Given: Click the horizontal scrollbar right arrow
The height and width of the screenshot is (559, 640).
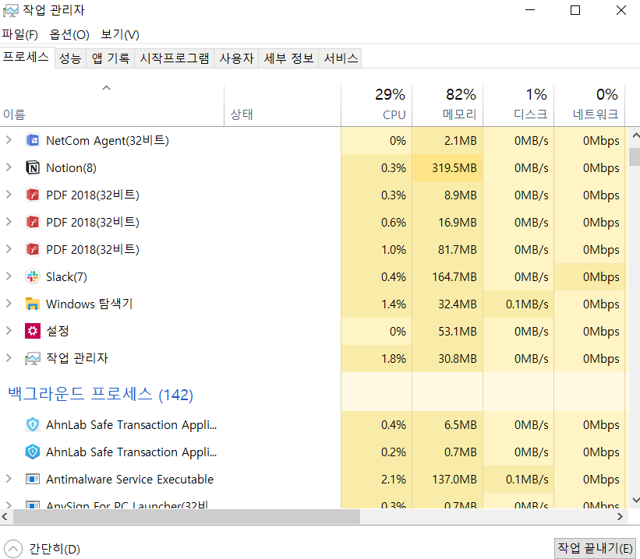Looking at the screenshot, I should tap(620, 517).
